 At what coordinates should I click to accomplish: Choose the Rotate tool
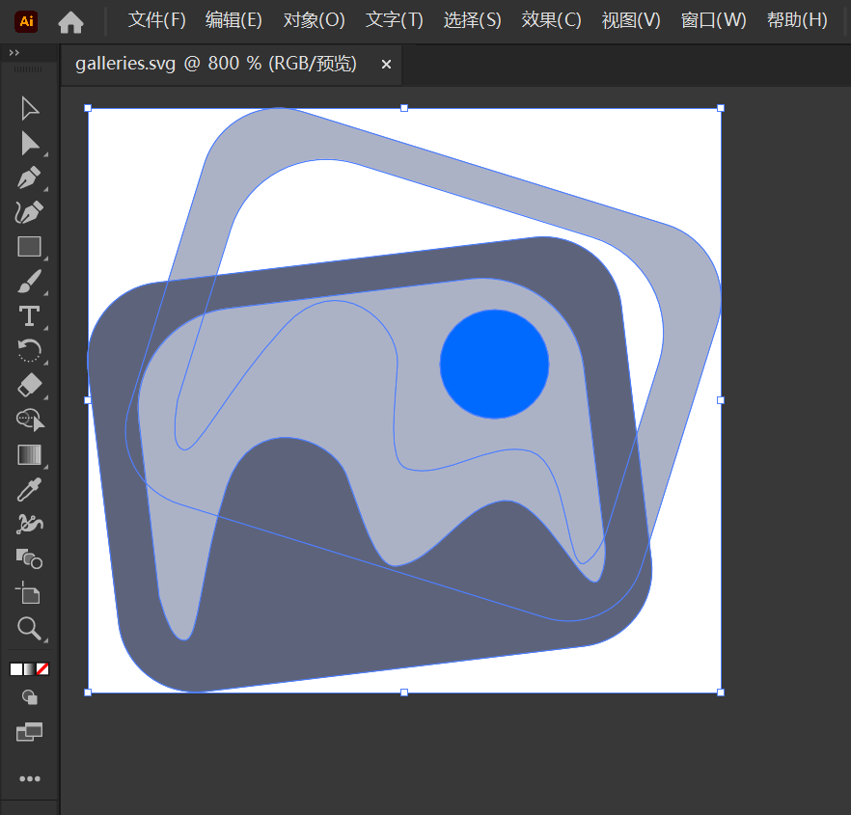click(29, 350)
